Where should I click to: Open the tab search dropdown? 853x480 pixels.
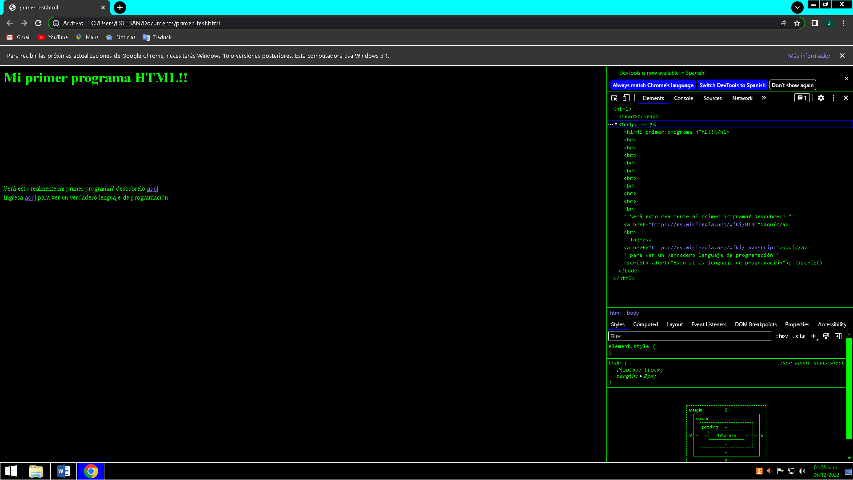tap(797, 8)
